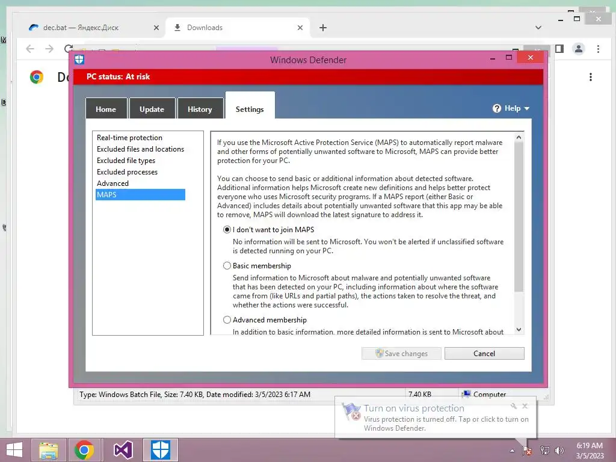Viewport: 616px width, 462px height.
Task: Select Excluded file types entry
Action: (126, 160)
